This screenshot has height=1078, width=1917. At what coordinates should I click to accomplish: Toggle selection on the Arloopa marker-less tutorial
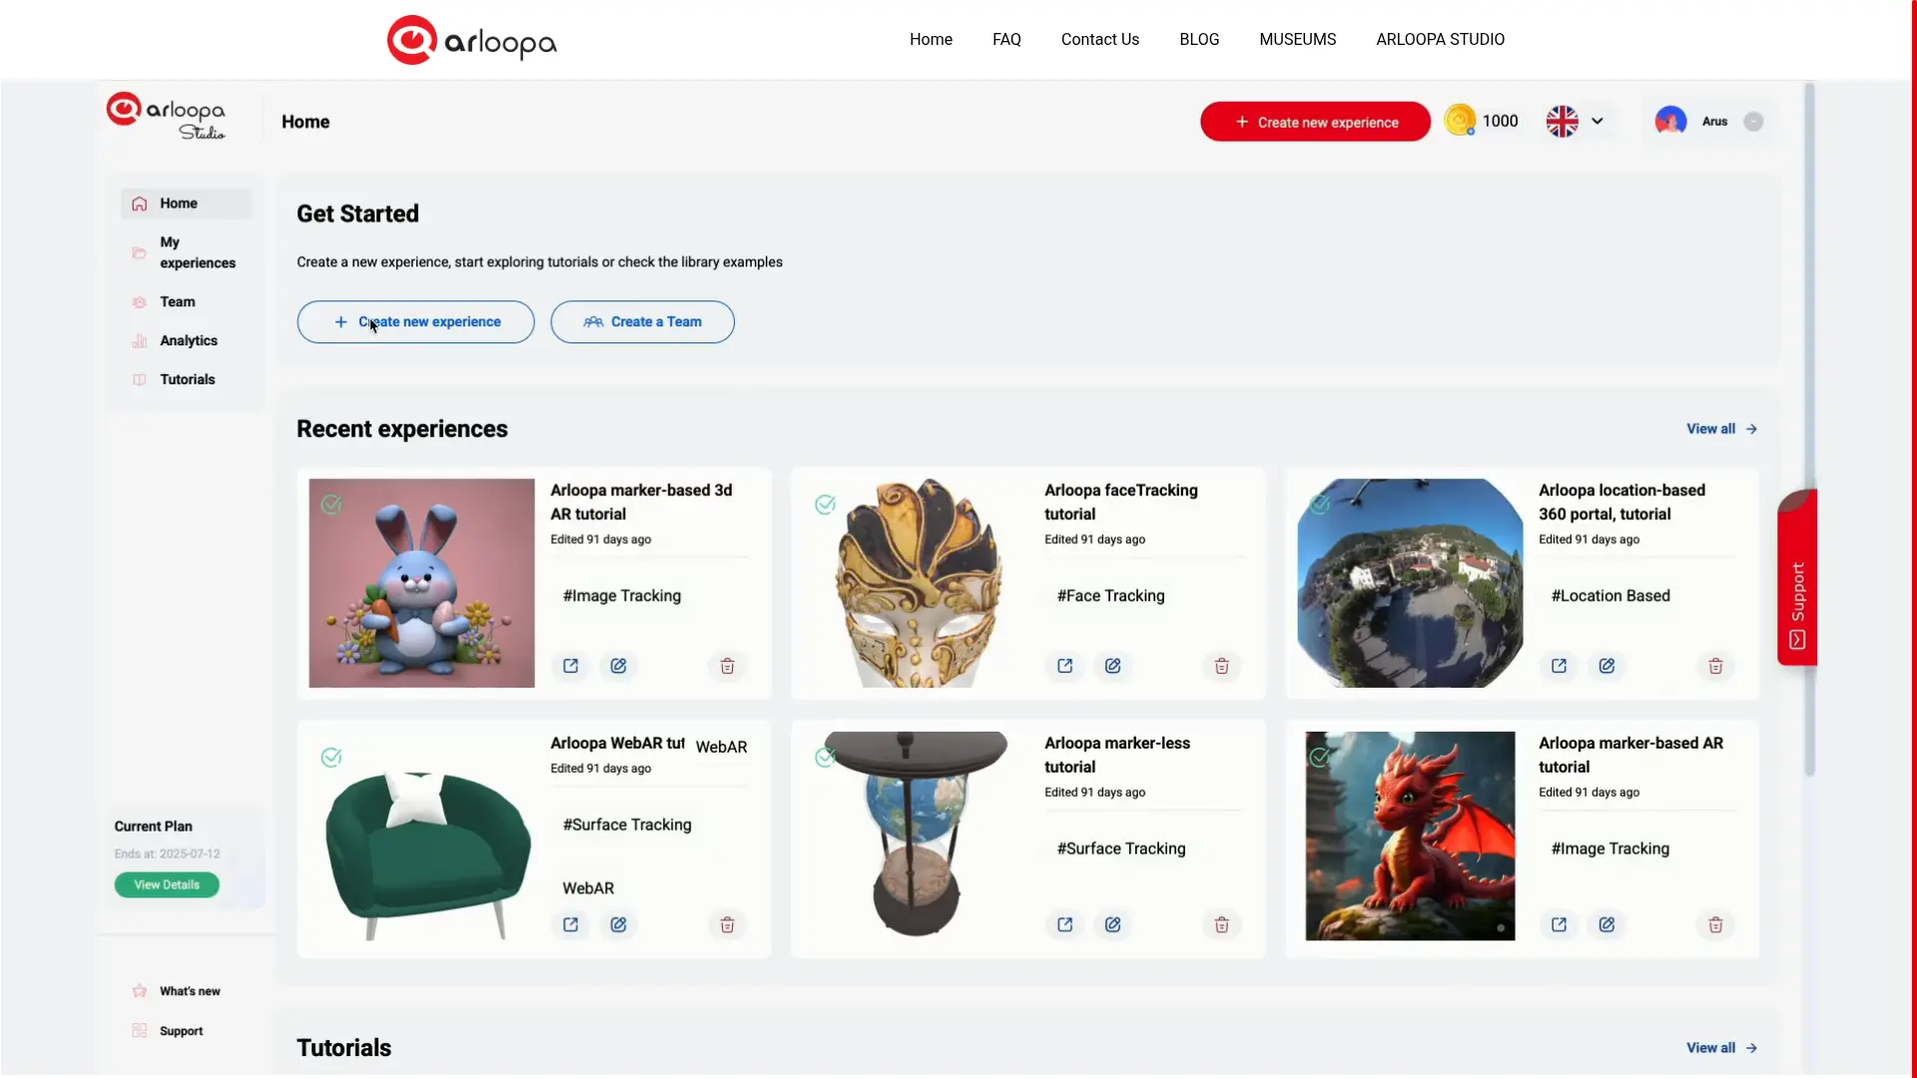[824, 757]
